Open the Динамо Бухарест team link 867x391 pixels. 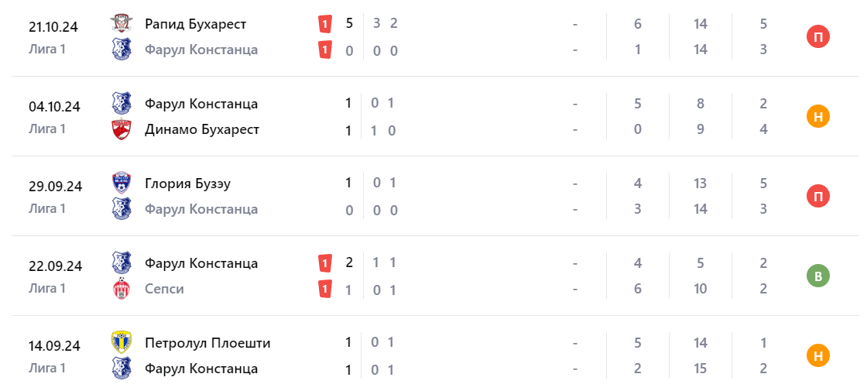(201, 129)
